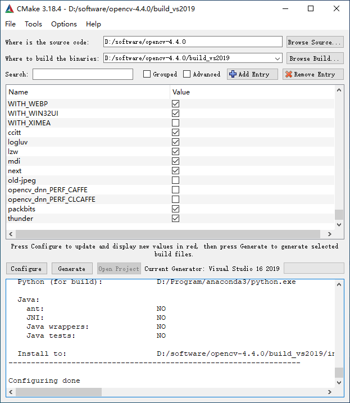Image resolution: width=350 pixels, height=403 pixels.
Task: Click output log vertical scrollbar thumb
Action: tap(339, 373)
